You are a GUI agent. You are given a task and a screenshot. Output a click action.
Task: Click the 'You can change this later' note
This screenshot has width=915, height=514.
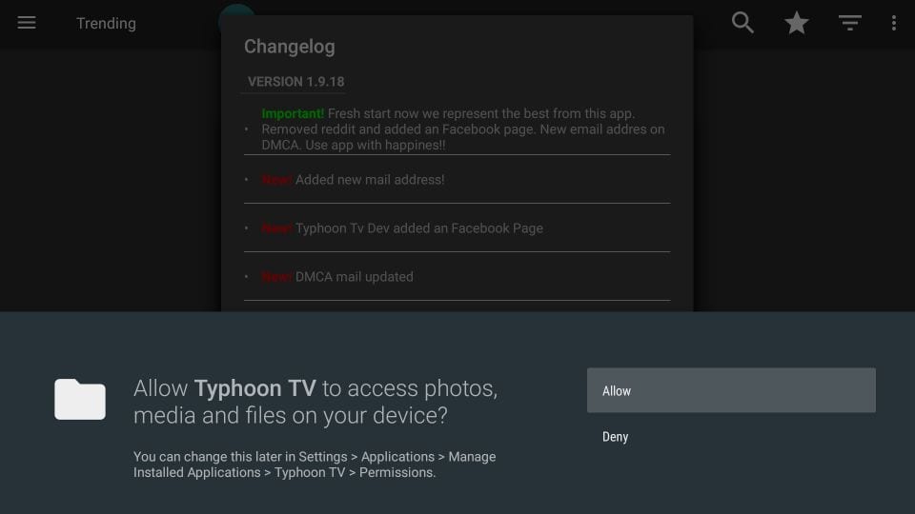pos(315,465)
